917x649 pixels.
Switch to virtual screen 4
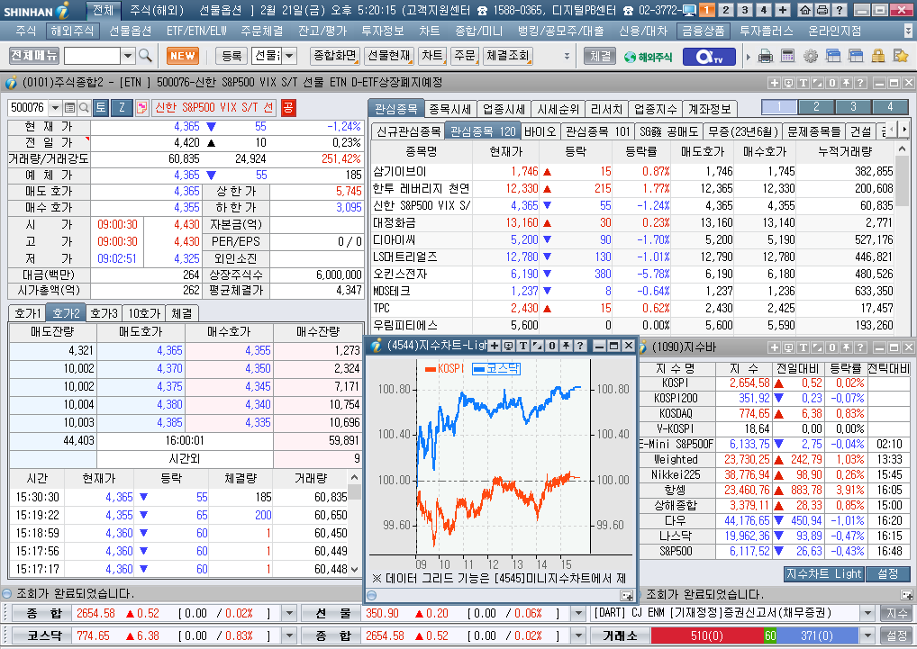point(763,10)
